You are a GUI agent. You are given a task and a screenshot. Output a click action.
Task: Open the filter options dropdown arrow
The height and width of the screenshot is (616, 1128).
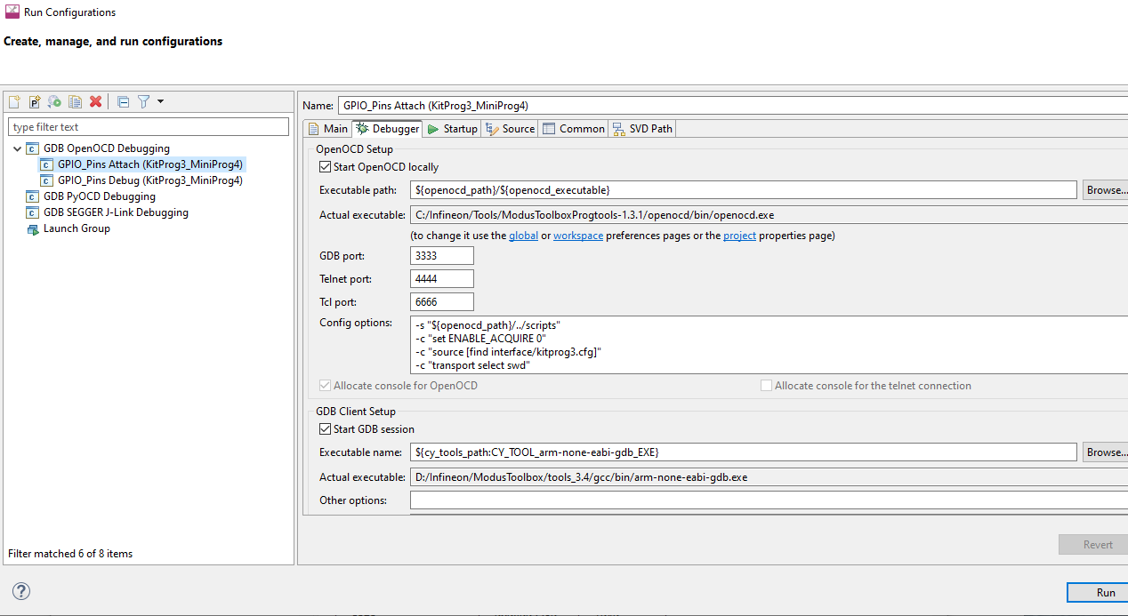(x=161, y=101)
